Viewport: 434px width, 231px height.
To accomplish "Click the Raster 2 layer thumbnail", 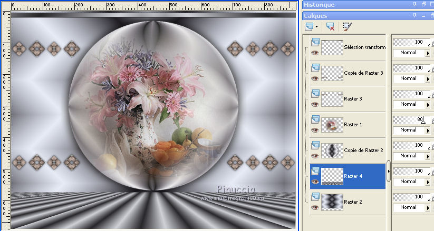I will coord(332,202).
